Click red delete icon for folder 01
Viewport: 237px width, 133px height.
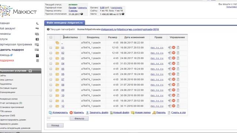tap(174, 47)
